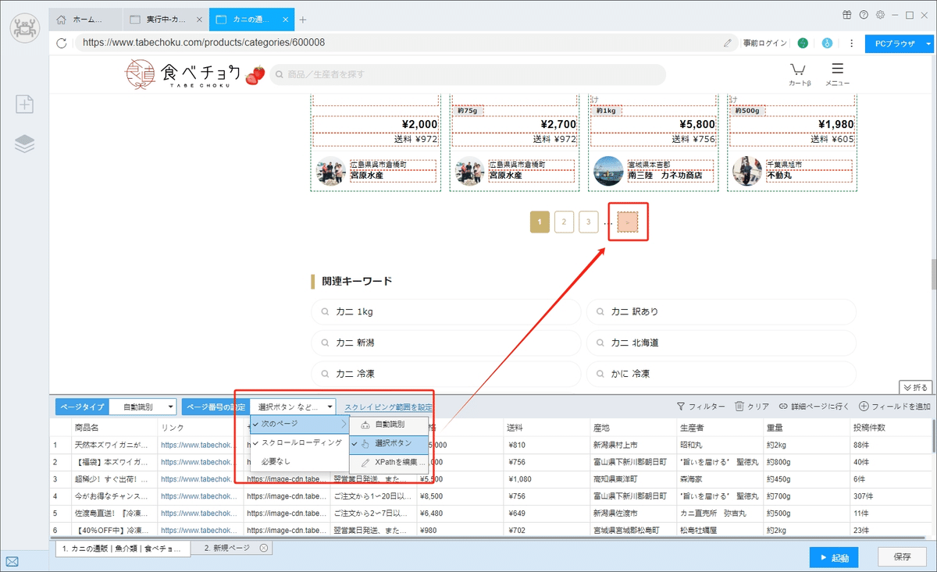
Task: Click the 起動 start button
Action: click(x=834, y=557)
